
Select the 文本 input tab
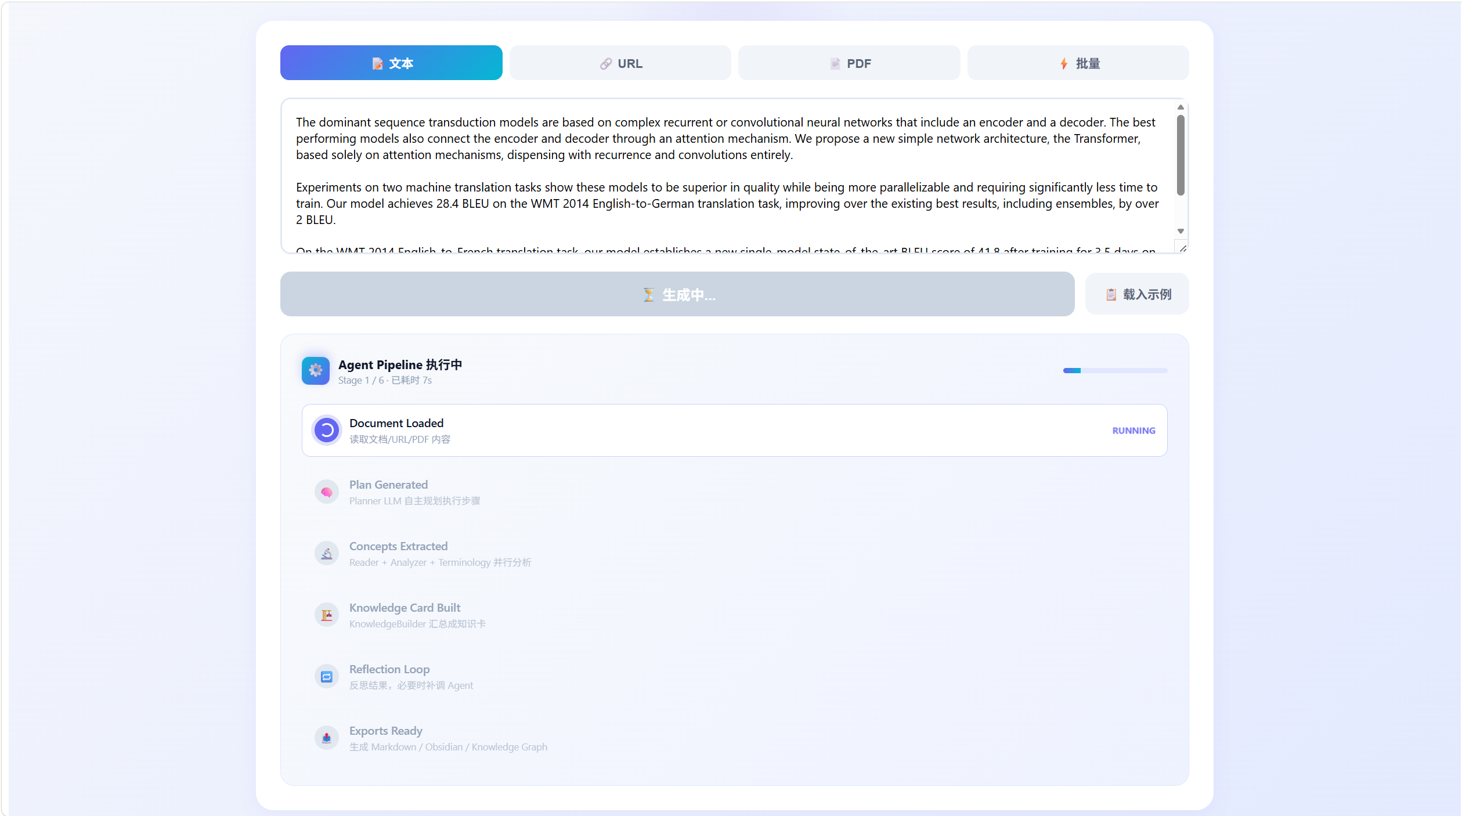click(x=391, y=63)
